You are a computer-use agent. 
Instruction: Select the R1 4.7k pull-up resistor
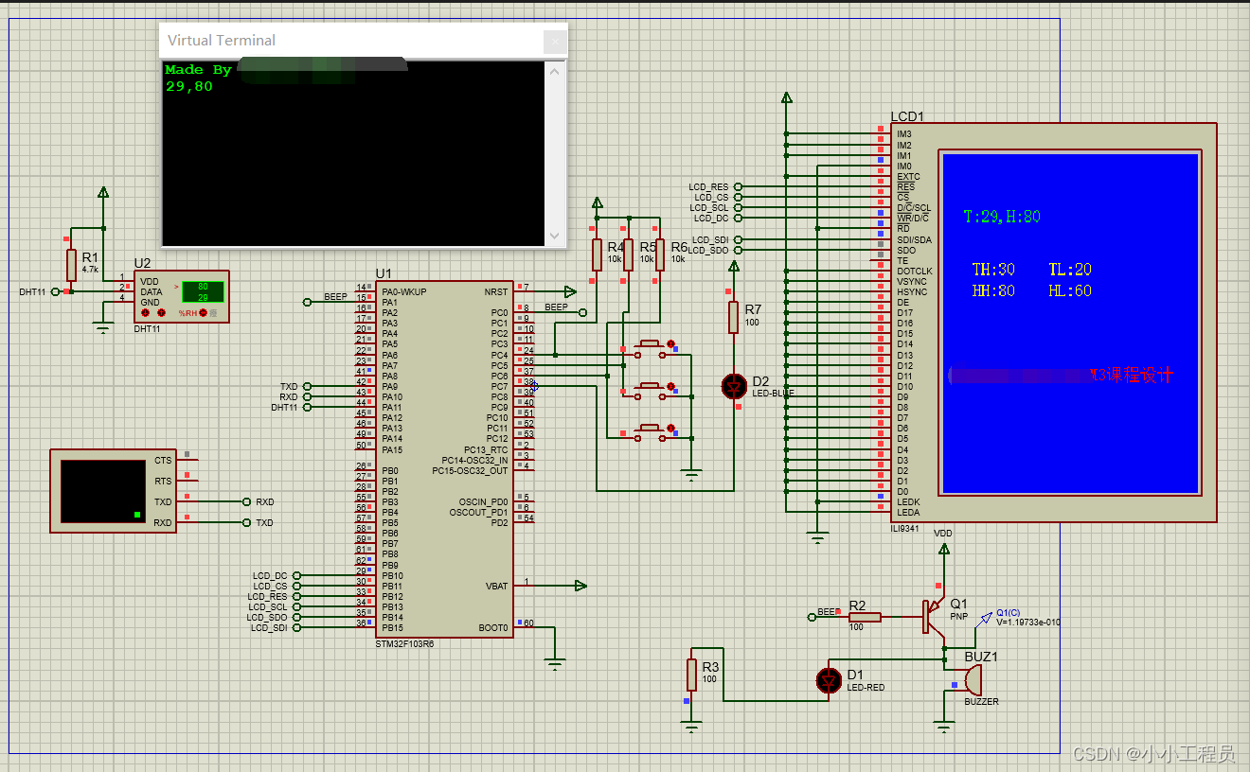coord(71,265)
